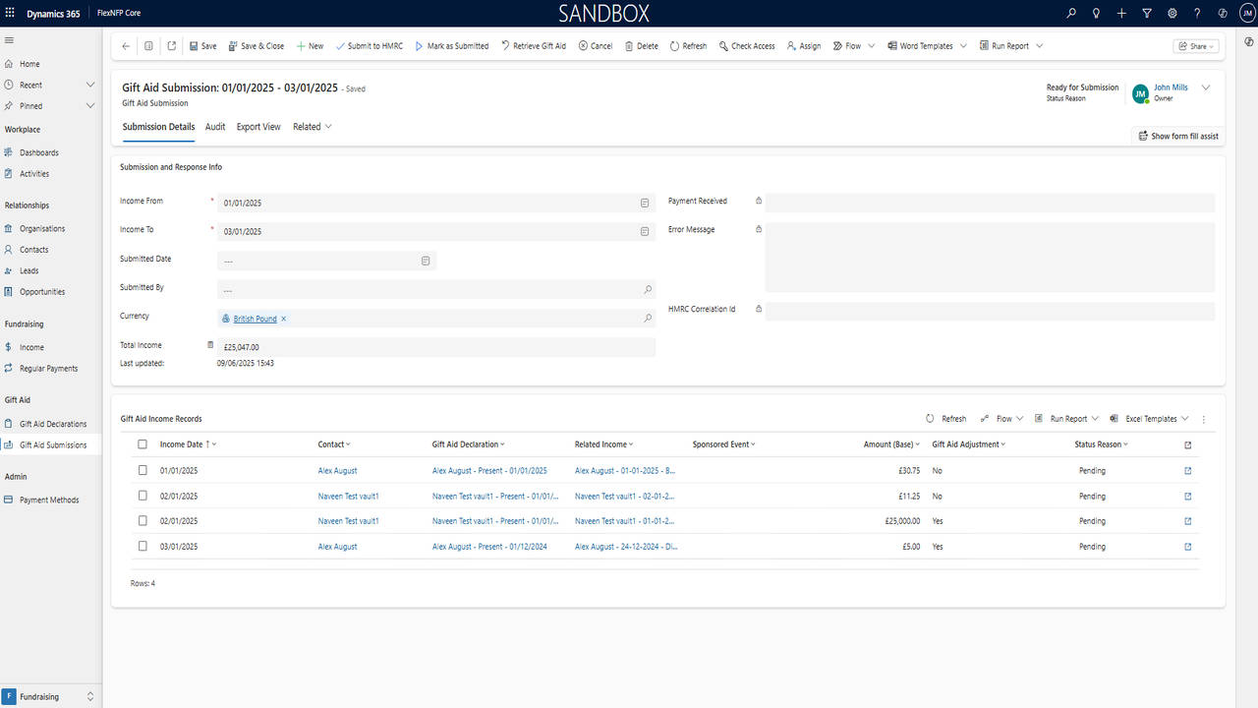This screenshot has width=1258, height=708.
Task: Open the advanced find filter icon
Action: coord(1147,14)
